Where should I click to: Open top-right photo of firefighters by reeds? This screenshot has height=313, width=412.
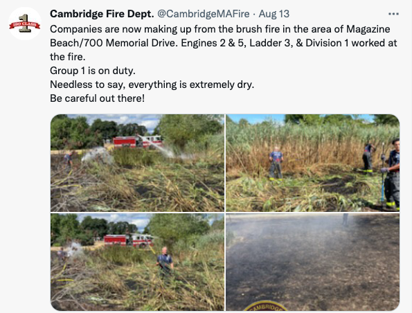point(313,163)
